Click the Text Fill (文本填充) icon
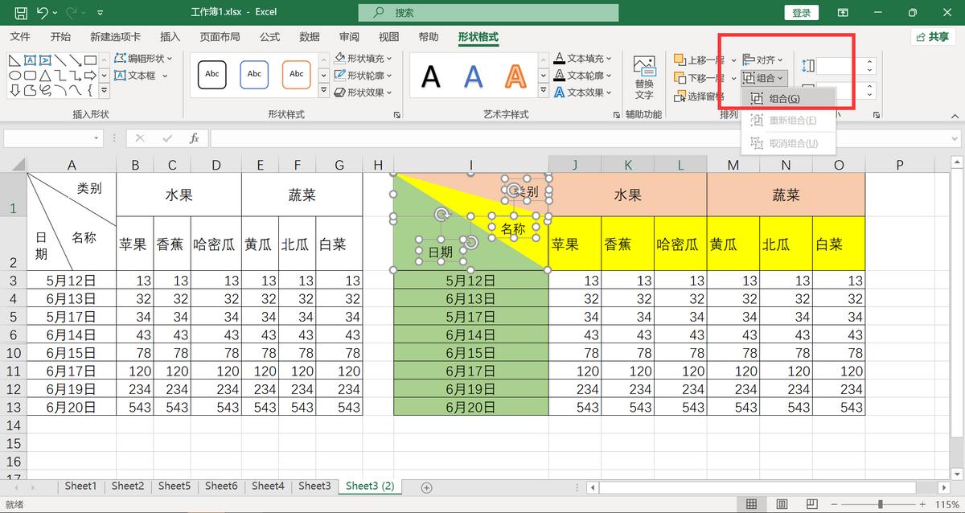The width and height of the screenshot is (965, 513). 561,57
